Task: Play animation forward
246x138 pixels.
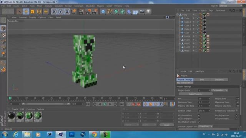Action: coord(105,104)
